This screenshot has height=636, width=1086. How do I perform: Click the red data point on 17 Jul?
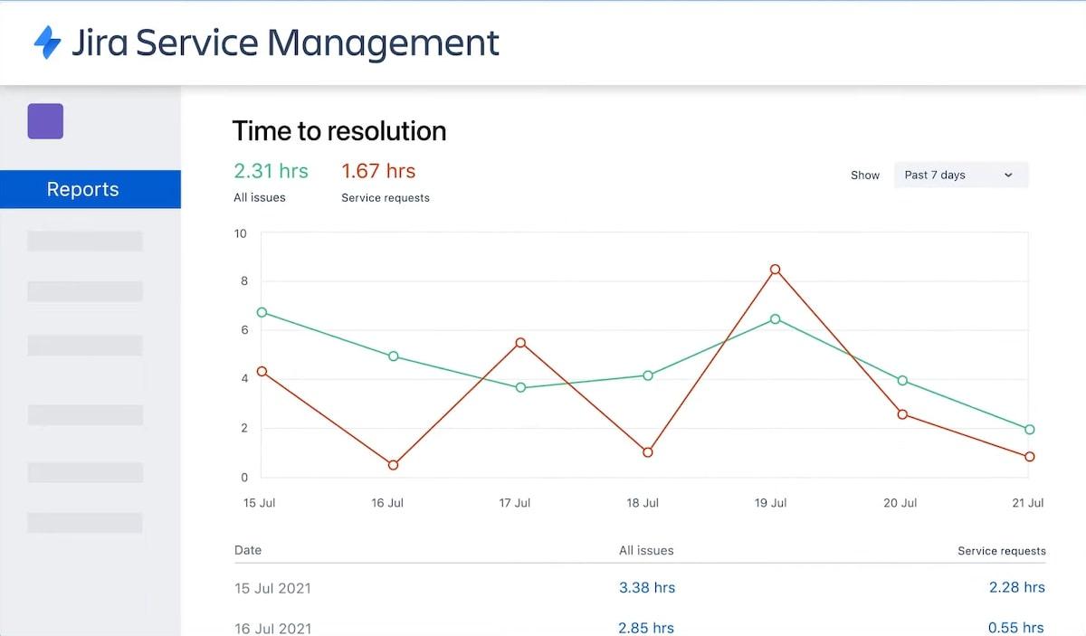pos(520,343)
